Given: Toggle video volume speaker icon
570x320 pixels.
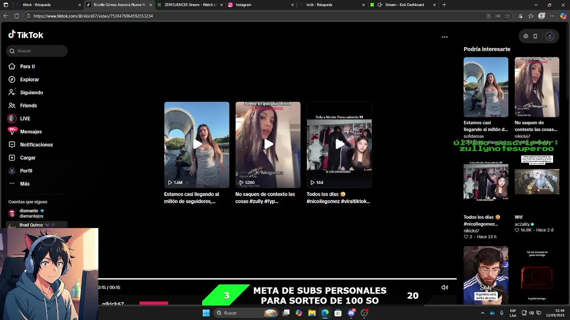Looking at the screenshot, I should pos(444,288).
